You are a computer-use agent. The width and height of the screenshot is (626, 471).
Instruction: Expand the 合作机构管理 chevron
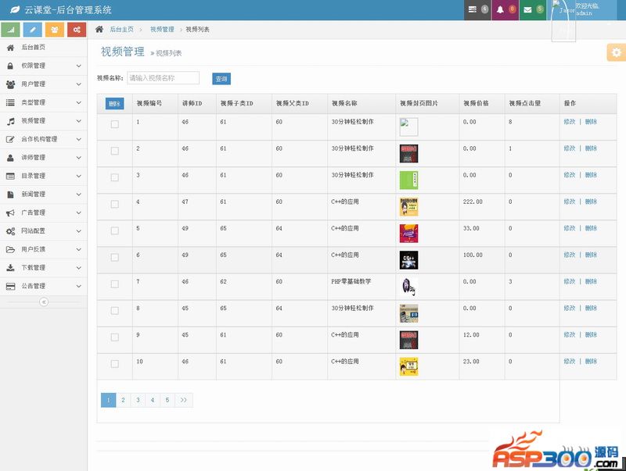79,139
